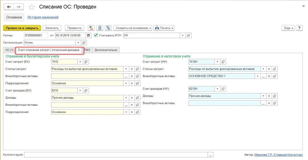
Task: Click the document structure icon in toolbar
Action: click(x=108, y=28)
